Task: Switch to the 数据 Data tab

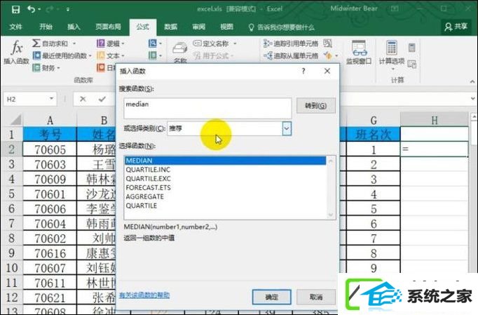Action: (x=171, y=27)
